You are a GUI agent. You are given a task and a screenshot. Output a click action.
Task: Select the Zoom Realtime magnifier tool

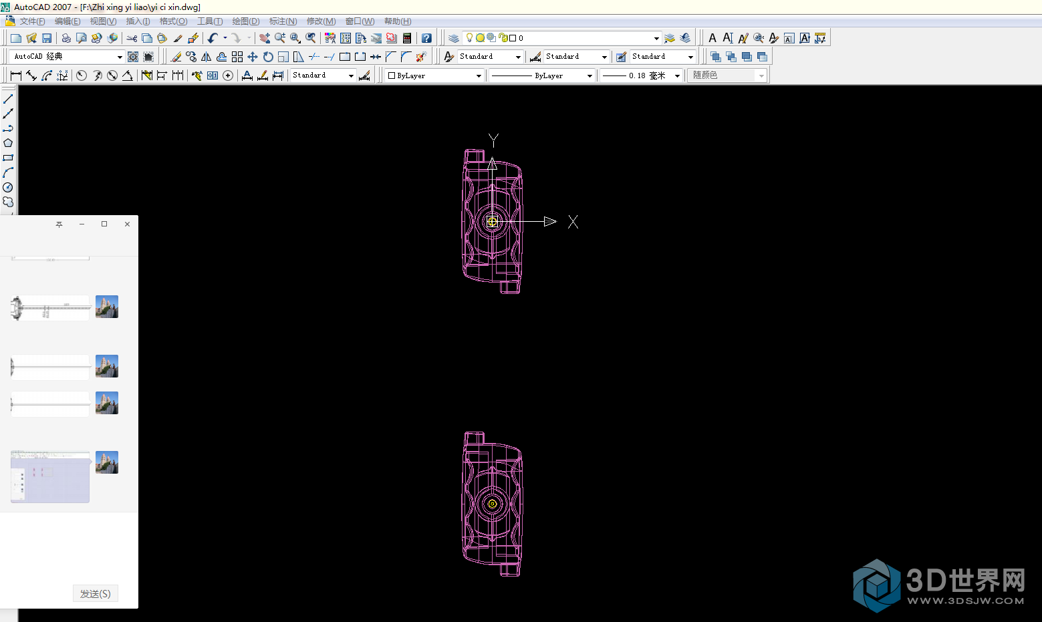[280, 38]
